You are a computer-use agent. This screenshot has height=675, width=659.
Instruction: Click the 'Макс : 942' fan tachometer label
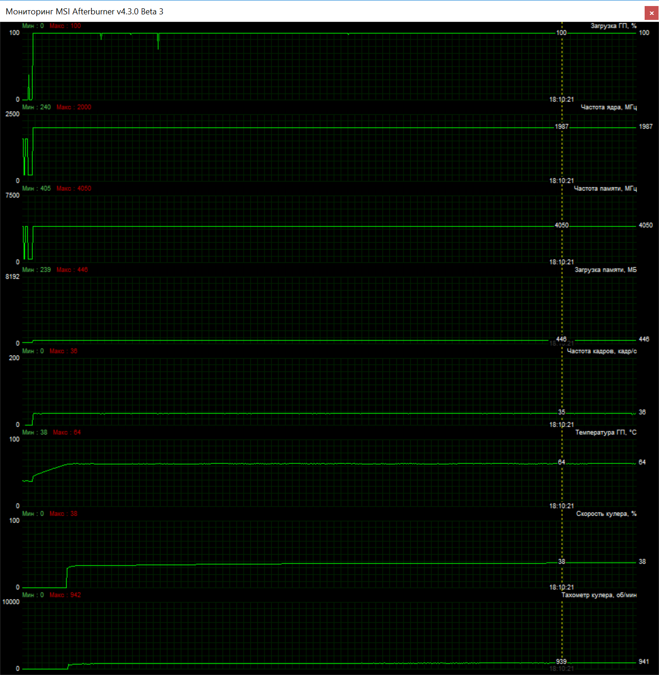pos(65,595)
